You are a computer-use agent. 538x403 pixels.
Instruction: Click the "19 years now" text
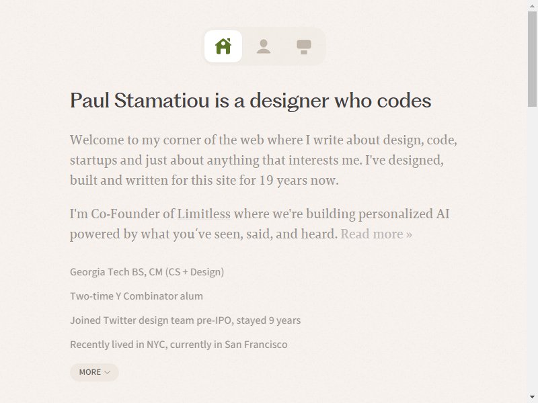pos(299,180)
